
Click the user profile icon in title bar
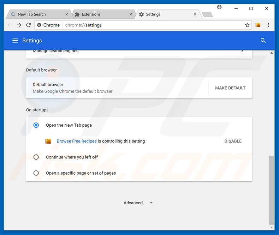click(x=219, y=7)
